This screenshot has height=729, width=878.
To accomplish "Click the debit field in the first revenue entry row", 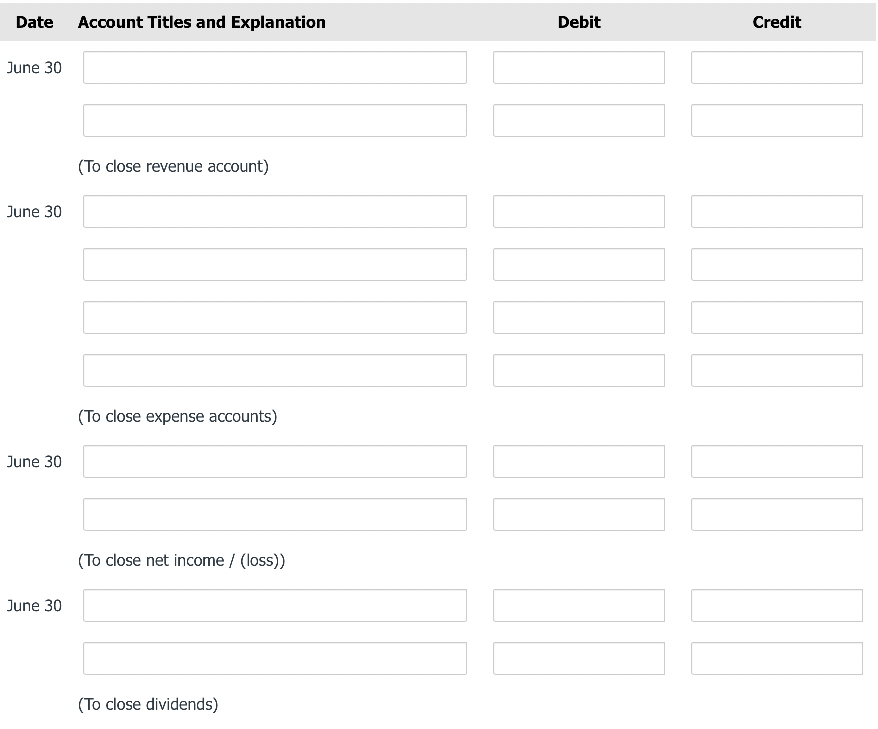I will point(579,67).
